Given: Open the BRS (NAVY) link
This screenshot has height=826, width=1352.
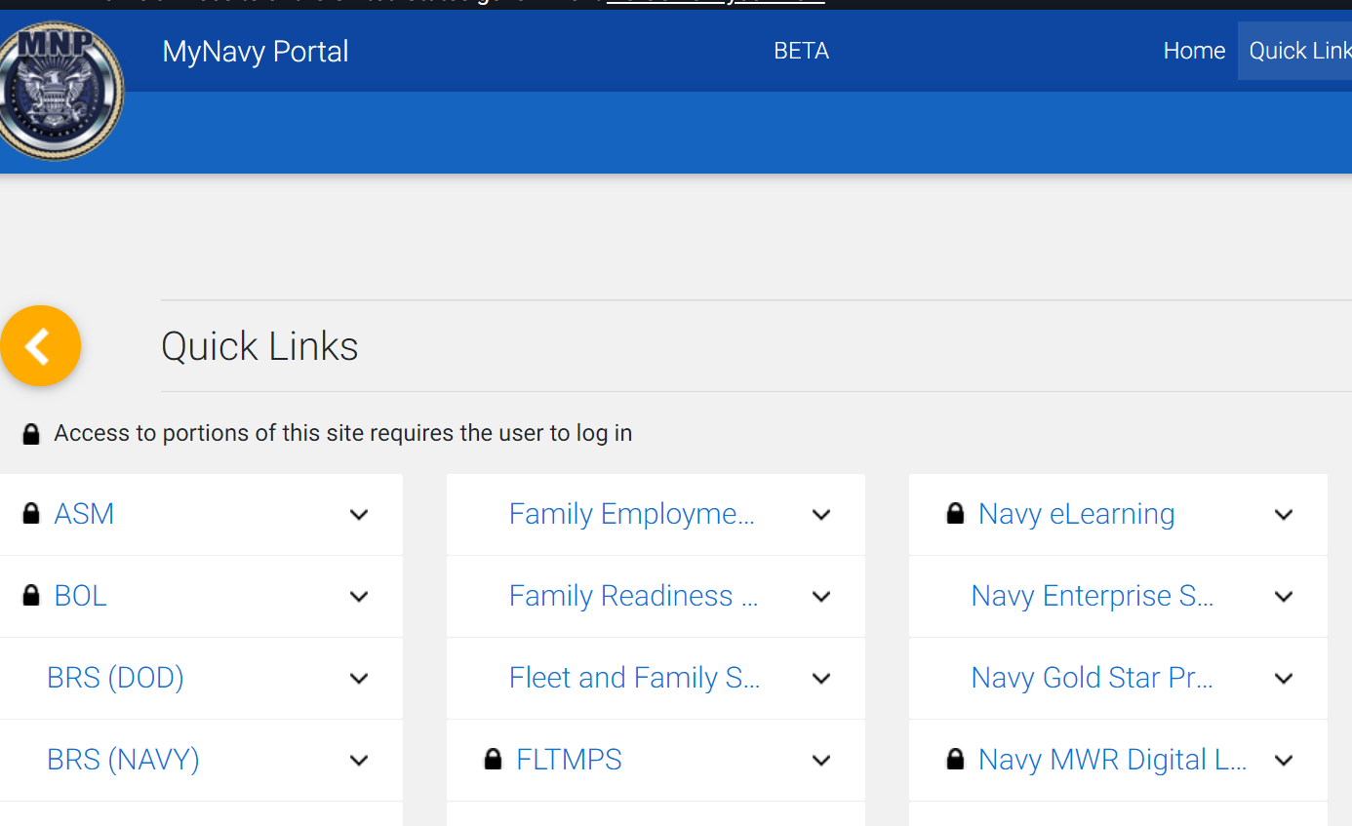Looking at the screenshot, I should coord(123,760).
